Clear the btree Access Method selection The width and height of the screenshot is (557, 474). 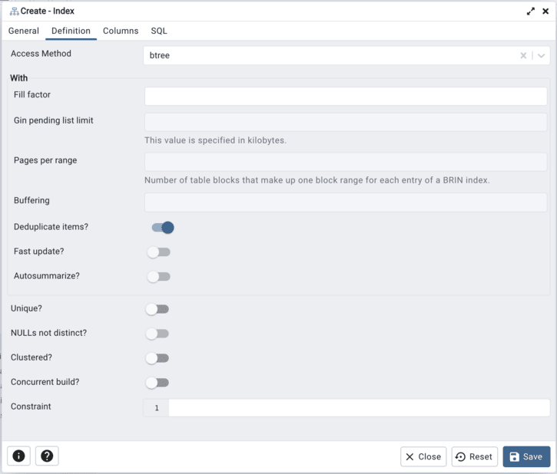(523, 55)
